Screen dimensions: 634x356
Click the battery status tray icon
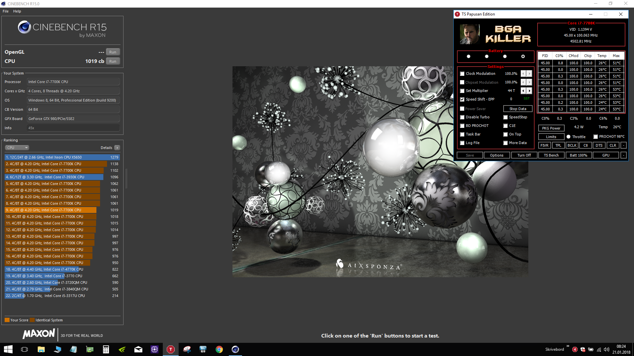click(591, 349)
